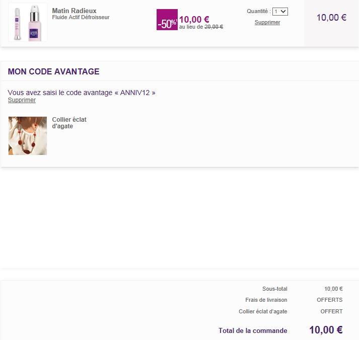Viewport: 359px width, 340px height.
Task: Click the Matin Radieux product thumbnail
Action: click(x=28, y=23)
